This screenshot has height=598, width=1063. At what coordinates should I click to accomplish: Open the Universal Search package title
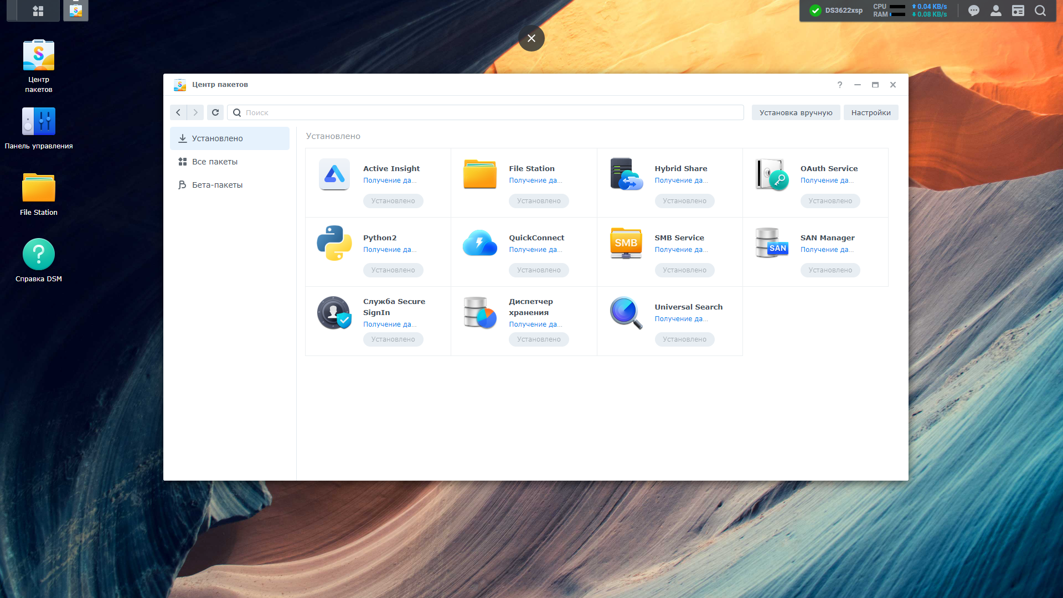[x=688, y=307]
